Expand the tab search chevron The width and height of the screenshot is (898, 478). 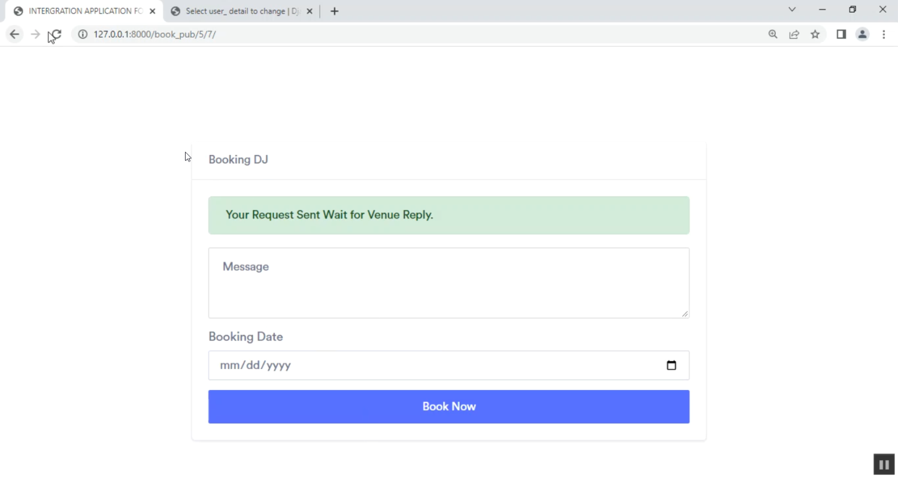point(792,10)
